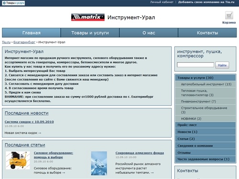Open the Контакты navigation tab
The height and width of the screenshot is (179, 239).
click(x=207, y=33)
